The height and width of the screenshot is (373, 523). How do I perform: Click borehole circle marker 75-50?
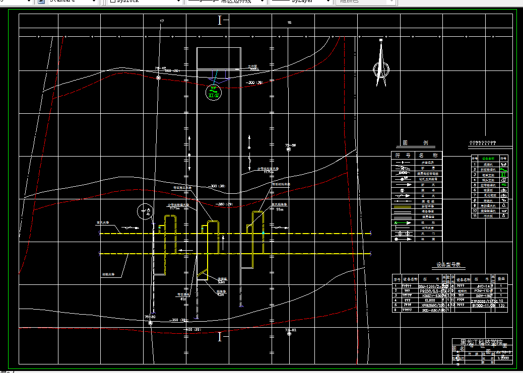(151, 323)
